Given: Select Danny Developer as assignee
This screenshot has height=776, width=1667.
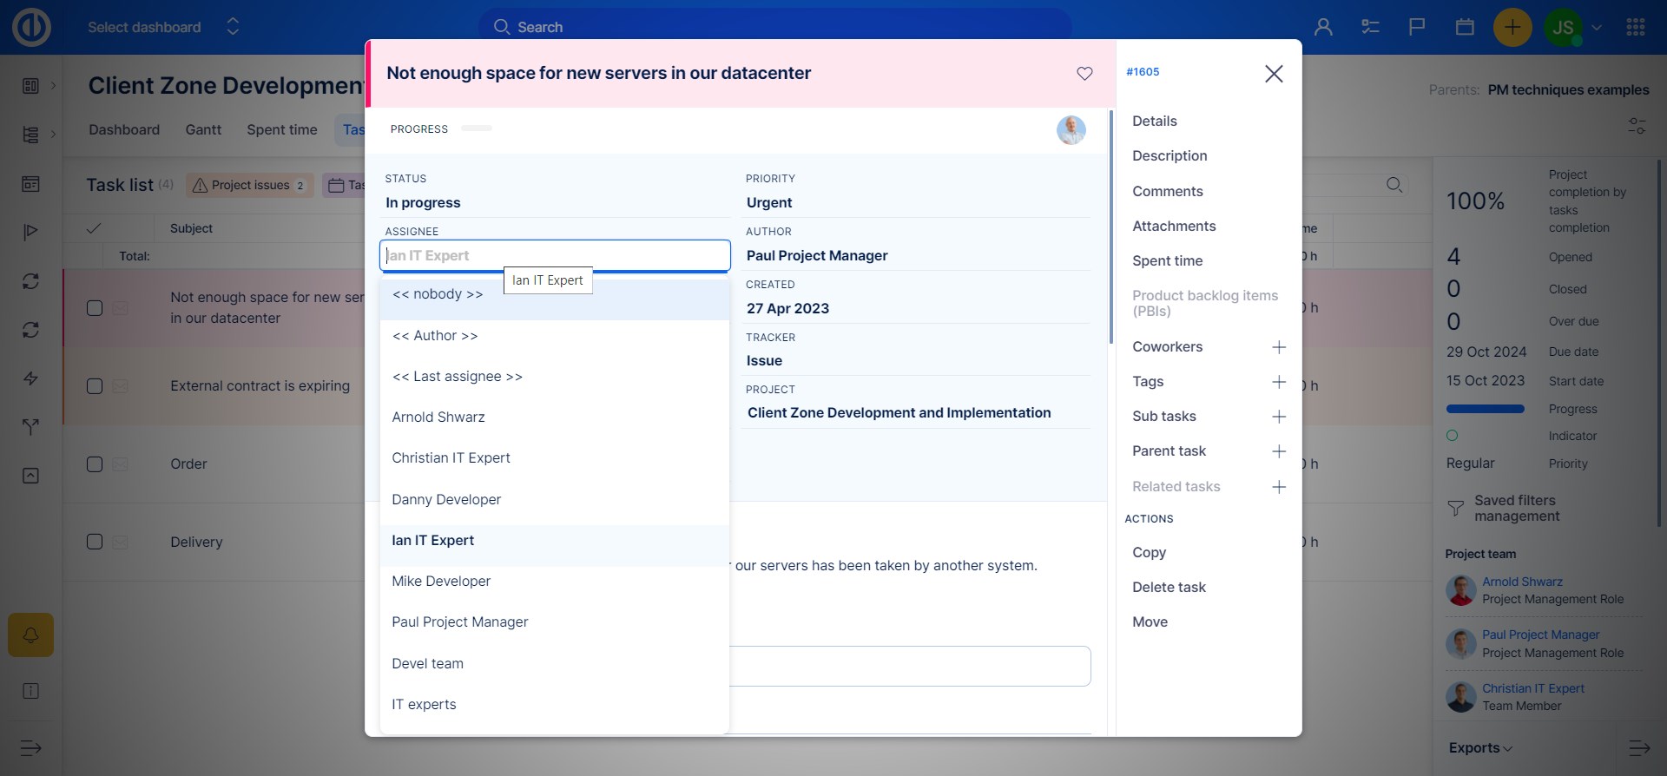Looking at the screenshot, I should coord(555,500).
